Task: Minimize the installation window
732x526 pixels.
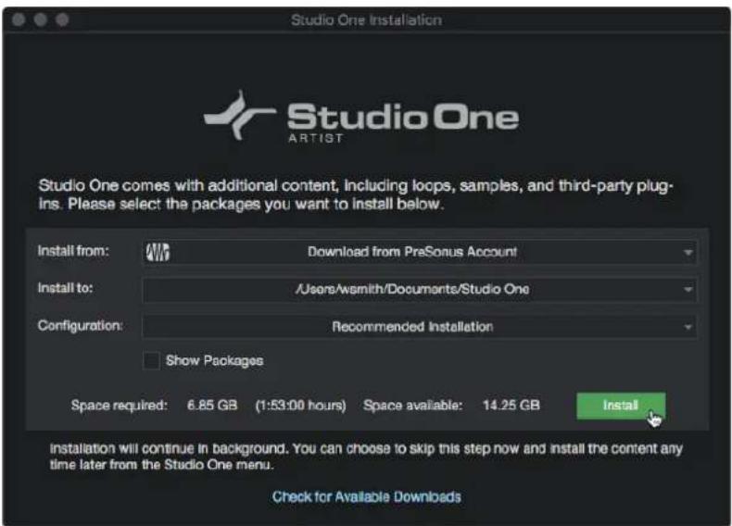Action: (41, 19)
